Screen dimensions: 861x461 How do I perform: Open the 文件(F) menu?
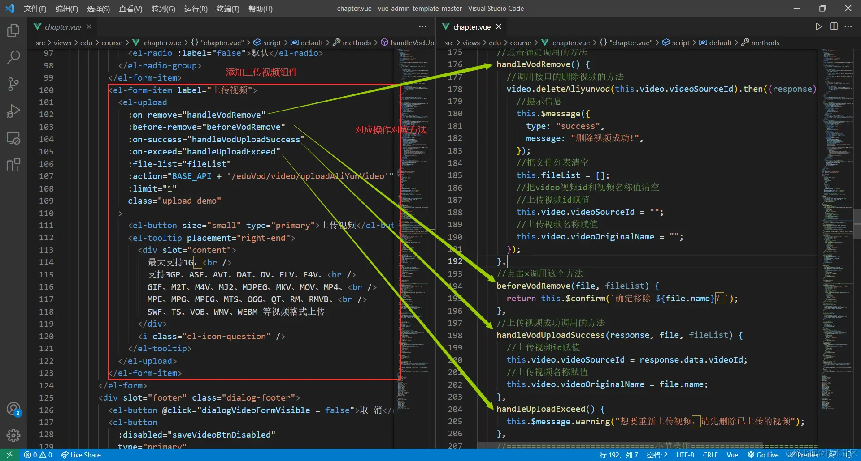point(35,9)
